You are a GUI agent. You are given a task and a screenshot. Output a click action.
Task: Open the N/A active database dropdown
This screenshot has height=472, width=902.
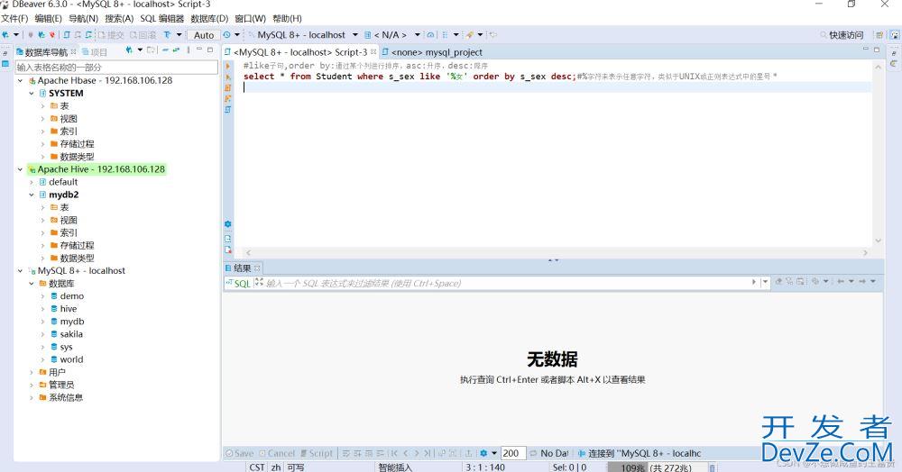point(418,35)
